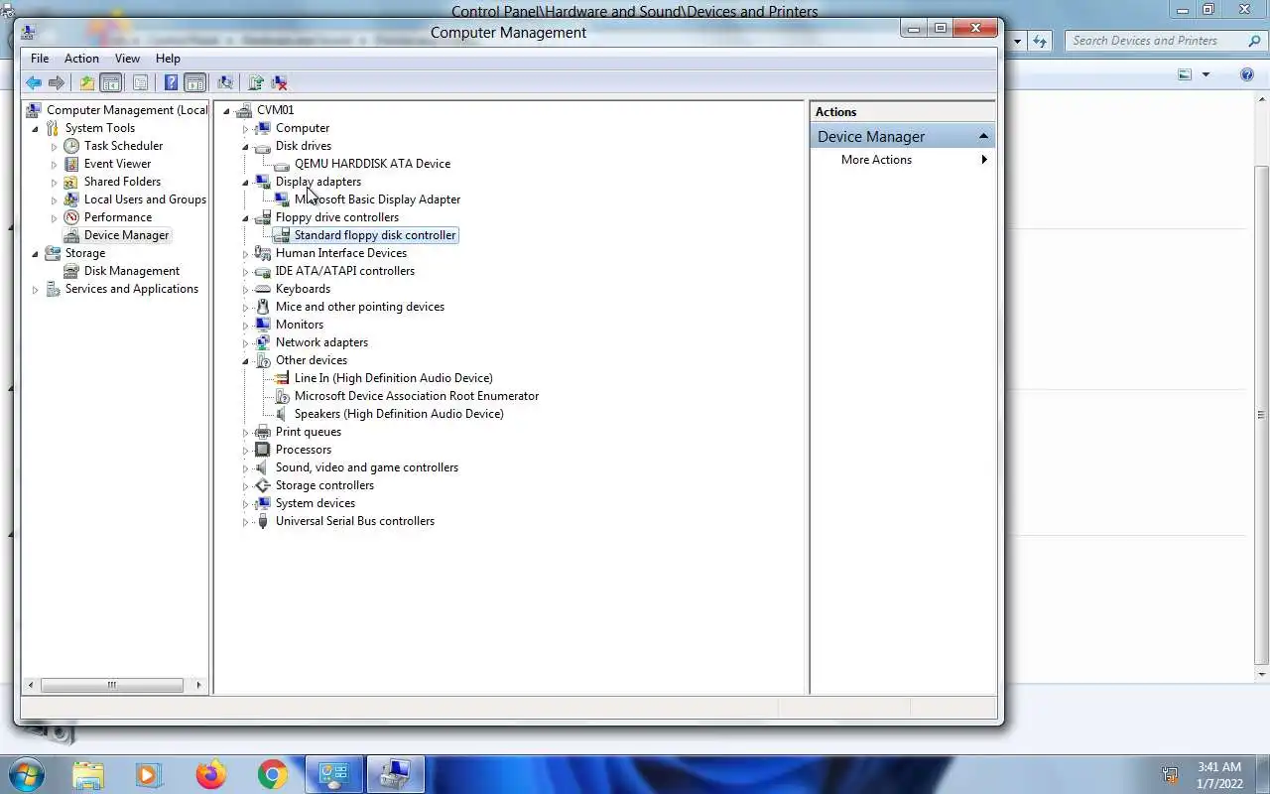Open Disk Management under Storage
This screenshot has height=794, width=1270.
tap(132, 271)
